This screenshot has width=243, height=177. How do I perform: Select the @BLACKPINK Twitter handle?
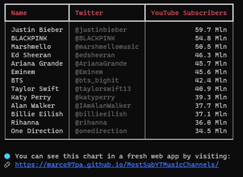point(95,38)
